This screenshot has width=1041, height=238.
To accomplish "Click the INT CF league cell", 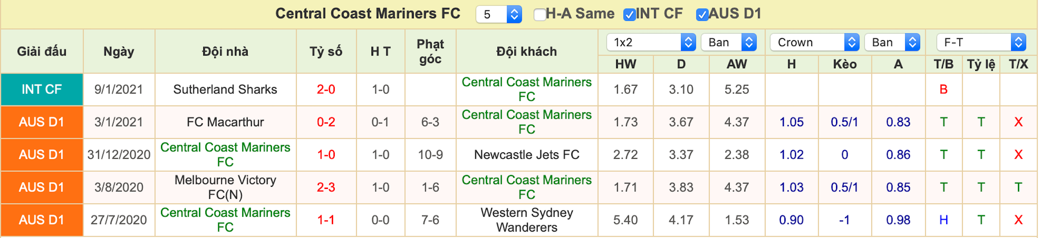I will click(42, 90).
